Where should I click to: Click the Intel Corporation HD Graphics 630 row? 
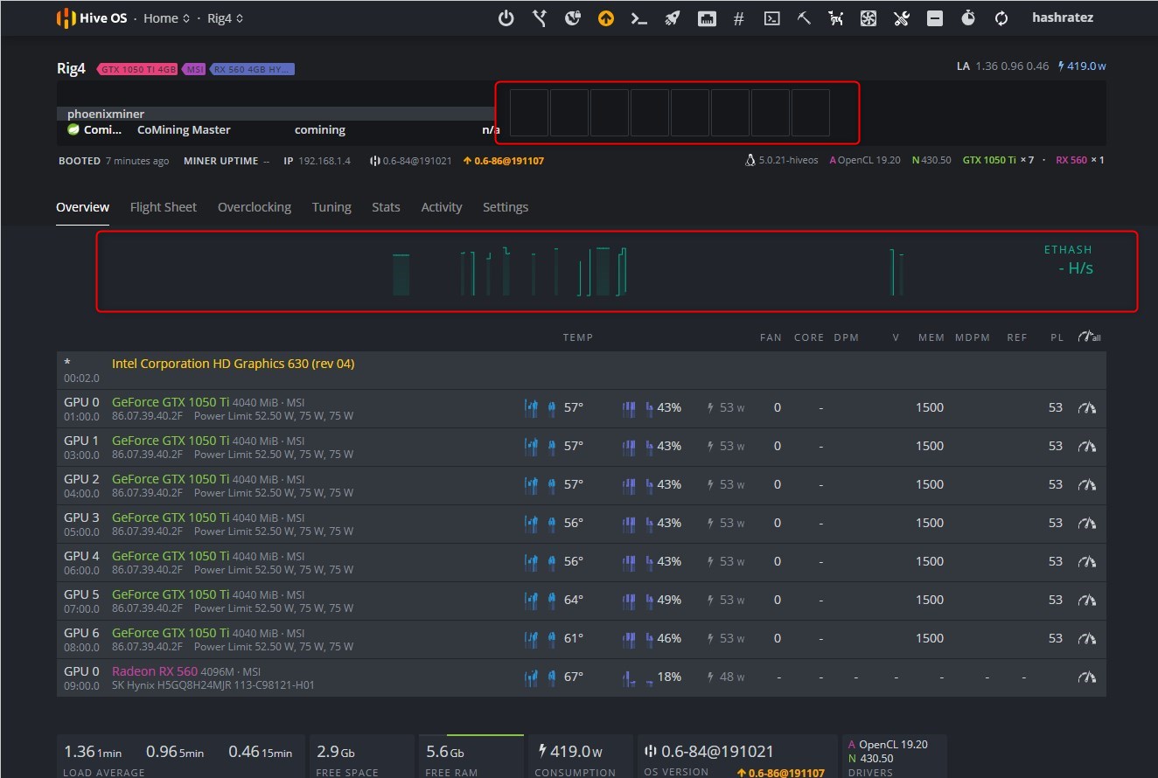pyautogui.click(x=581, y=371)
